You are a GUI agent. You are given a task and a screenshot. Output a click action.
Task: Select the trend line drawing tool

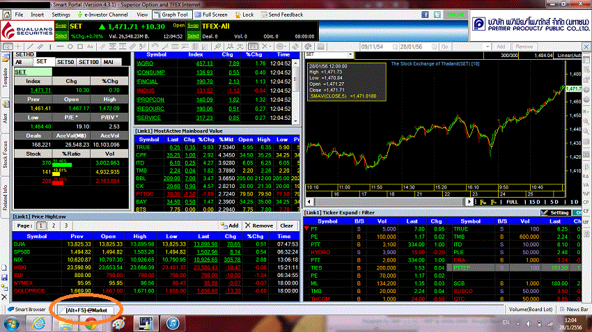point(31,47)
